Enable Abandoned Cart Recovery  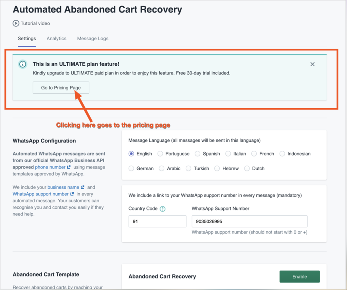tap(299, 276)
